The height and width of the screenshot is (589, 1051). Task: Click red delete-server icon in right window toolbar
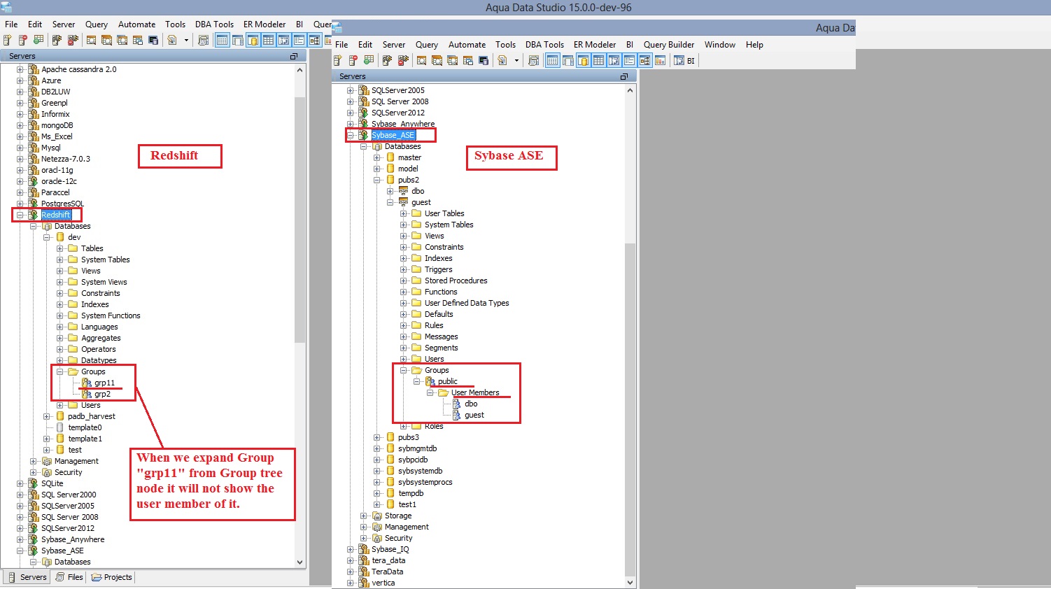(353, 61)
